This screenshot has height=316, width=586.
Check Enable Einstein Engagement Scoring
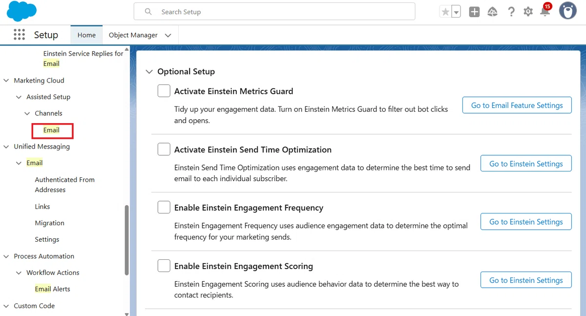(x=164, y=266)
